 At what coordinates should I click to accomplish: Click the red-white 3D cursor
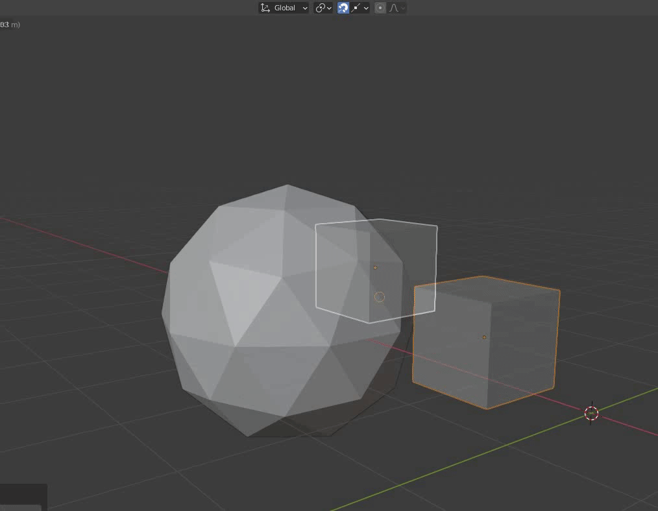[x=591, y=413]
